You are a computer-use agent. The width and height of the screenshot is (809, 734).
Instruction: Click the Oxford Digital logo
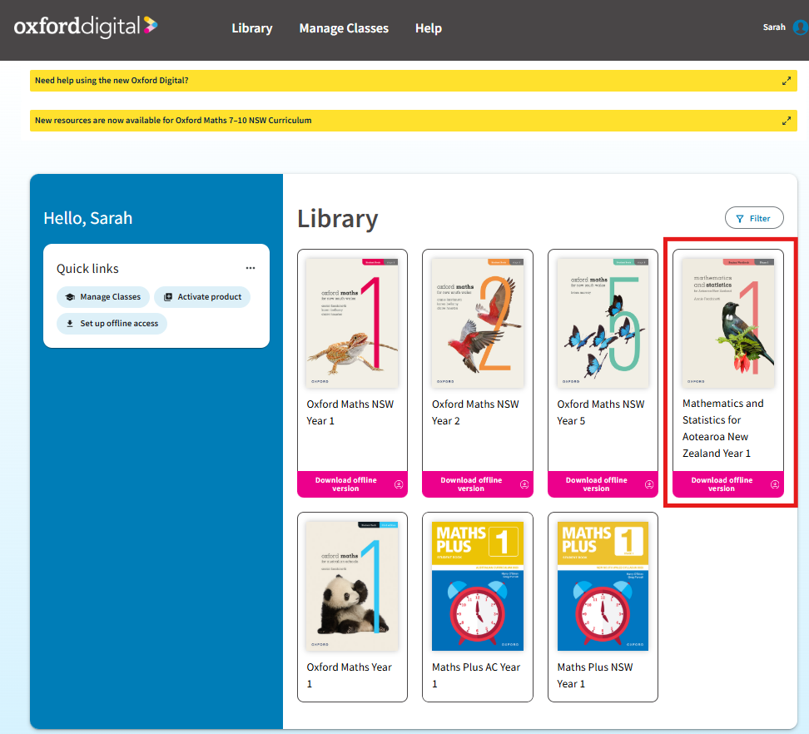pyautogui.click(x=86, y=27)
